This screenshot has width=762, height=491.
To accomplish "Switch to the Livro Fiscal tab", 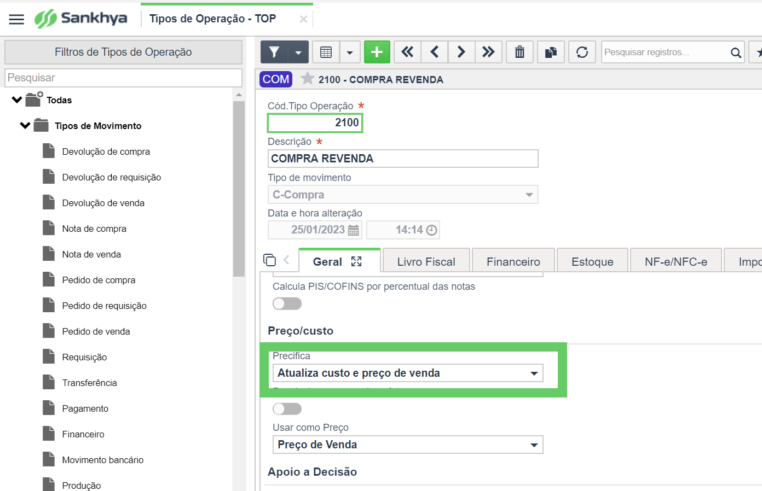I will point(426,261).
